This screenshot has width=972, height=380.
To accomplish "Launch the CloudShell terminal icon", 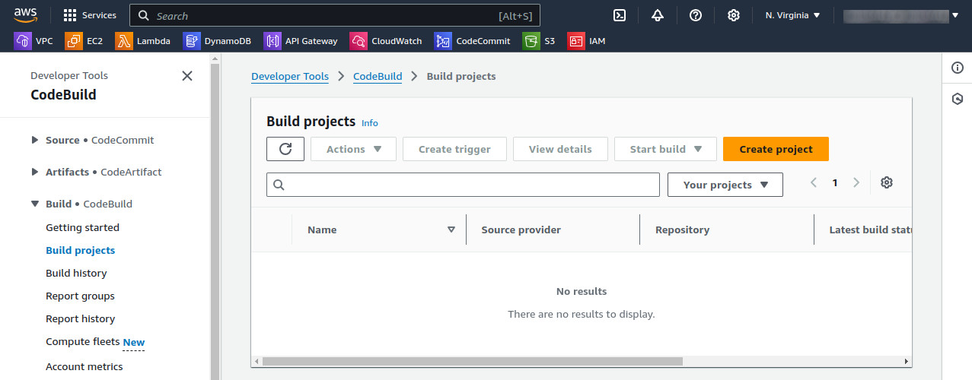I will 620,15.
